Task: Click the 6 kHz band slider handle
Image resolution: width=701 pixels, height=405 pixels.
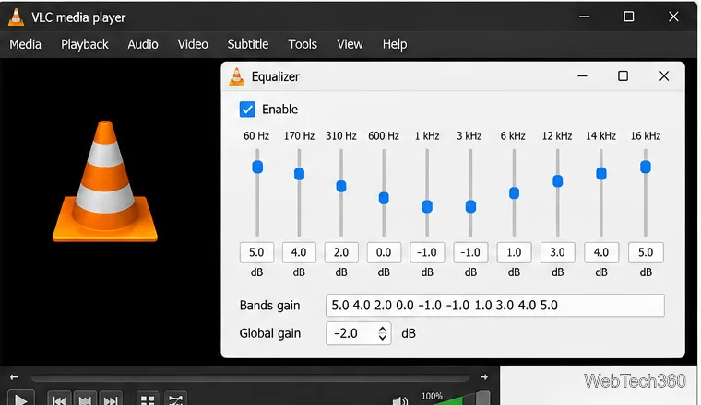Action: click(514, 193)
